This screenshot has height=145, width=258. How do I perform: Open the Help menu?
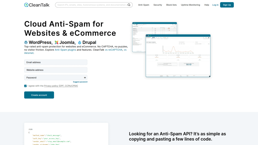click(x=207, y=5)
